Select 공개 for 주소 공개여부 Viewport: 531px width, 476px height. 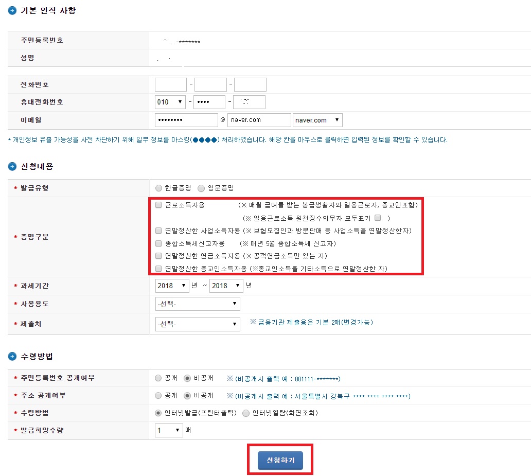point(158,395)
